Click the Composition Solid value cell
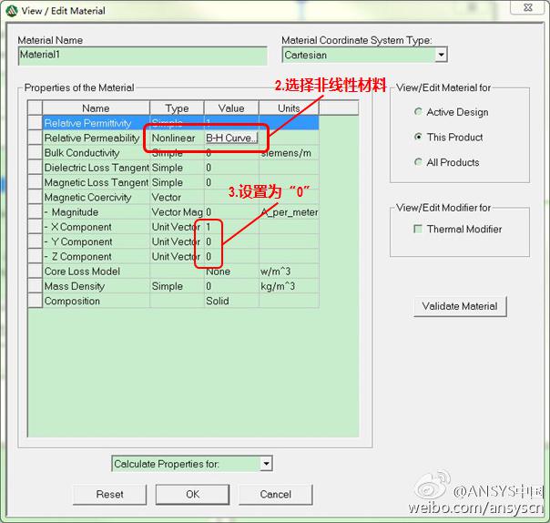 231,301
